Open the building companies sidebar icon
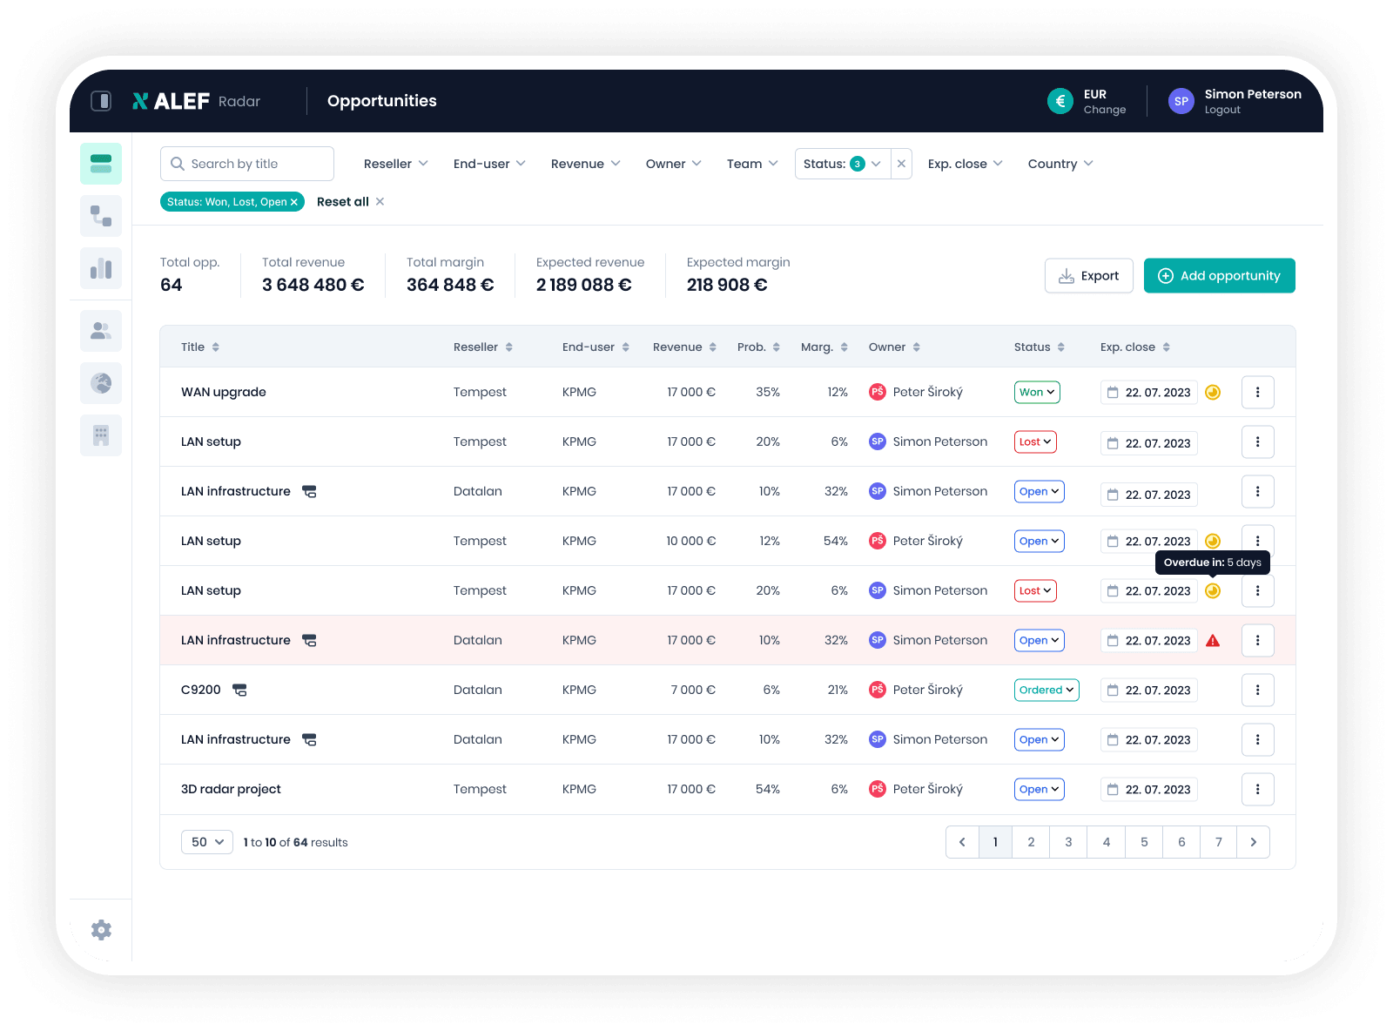The image size is (1393, 1031). coord(101,435)
